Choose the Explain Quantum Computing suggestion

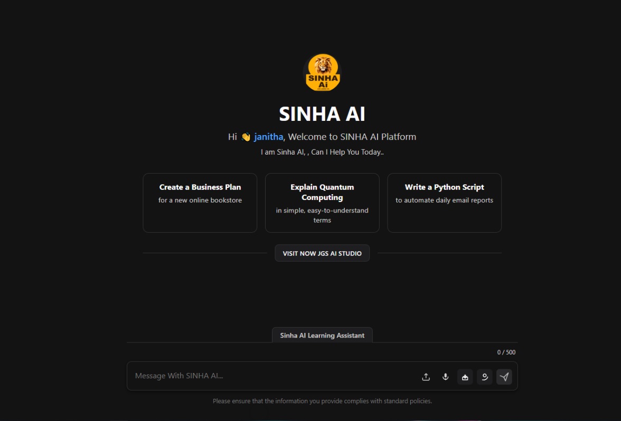[322, 203]
